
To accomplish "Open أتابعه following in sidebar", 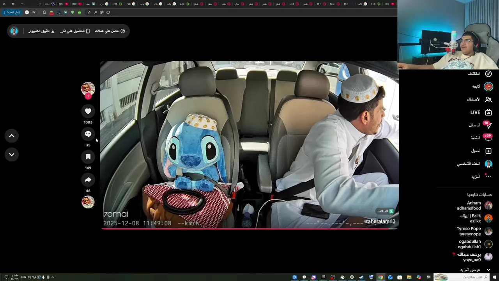I will (x=482, y=86).
